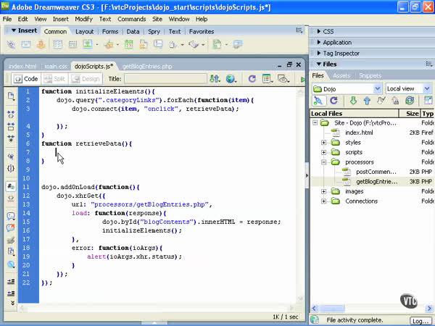Click the Refresh icon in Files panel
435x326 pixels.
click(x=334, y=101)
